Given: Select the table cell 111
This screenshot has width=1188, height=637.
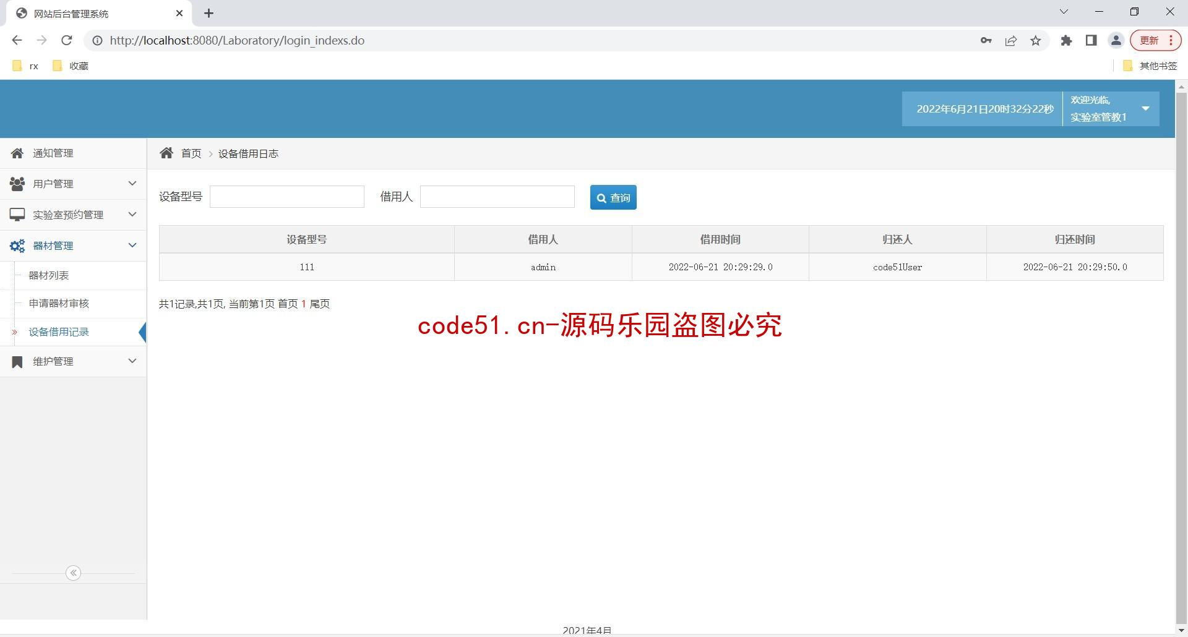Looking at the screenshot, I should click(307, 267).
